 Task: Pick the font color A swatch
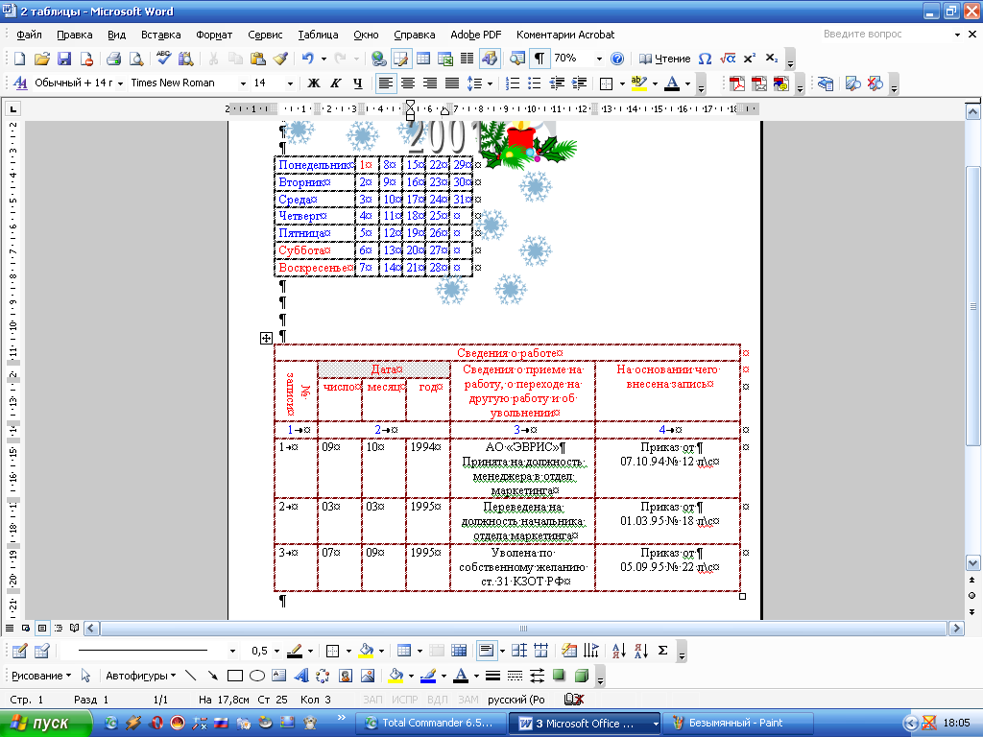pos(671,83)
